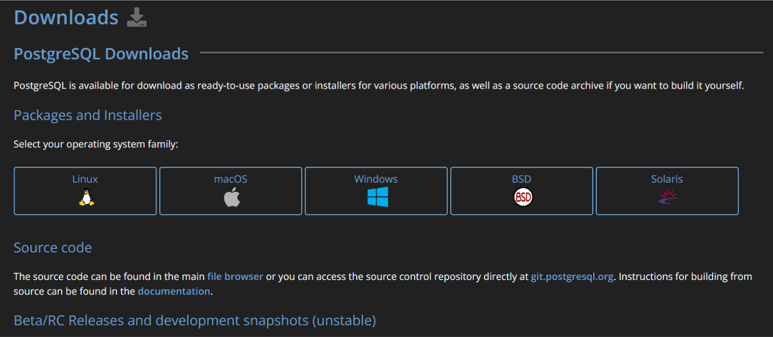The width and height of the screenshot is (773, 337).
Task: Open the Windows installers link
Action: pyautogui.click(x=376, y=191)
